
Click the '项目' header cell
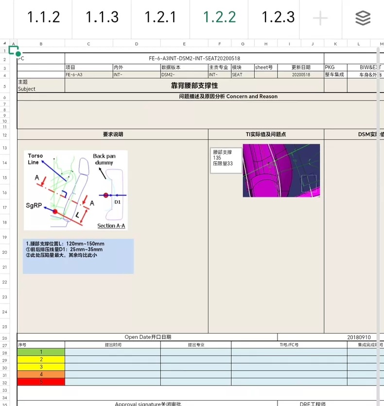[88, 68]
